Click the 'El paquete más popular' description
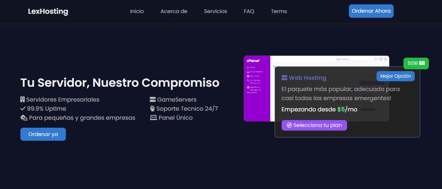 (341, 93)
